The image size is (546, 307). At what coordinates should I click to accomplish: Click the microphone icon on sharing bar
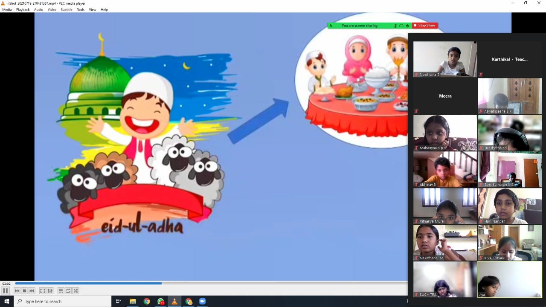coord(395,26)
